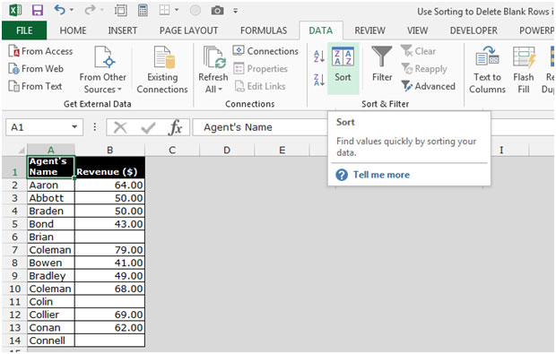Click the formula bar containing Agent's Name
Viewport: 556px width, 354px height.
[259, 127]
